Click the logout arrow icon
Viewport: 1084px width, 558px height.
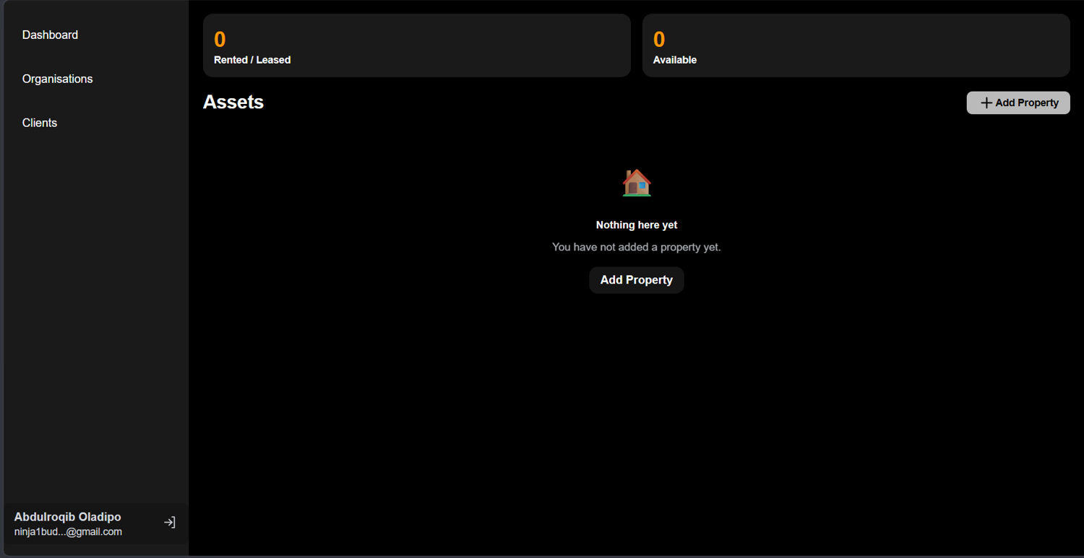170,523
